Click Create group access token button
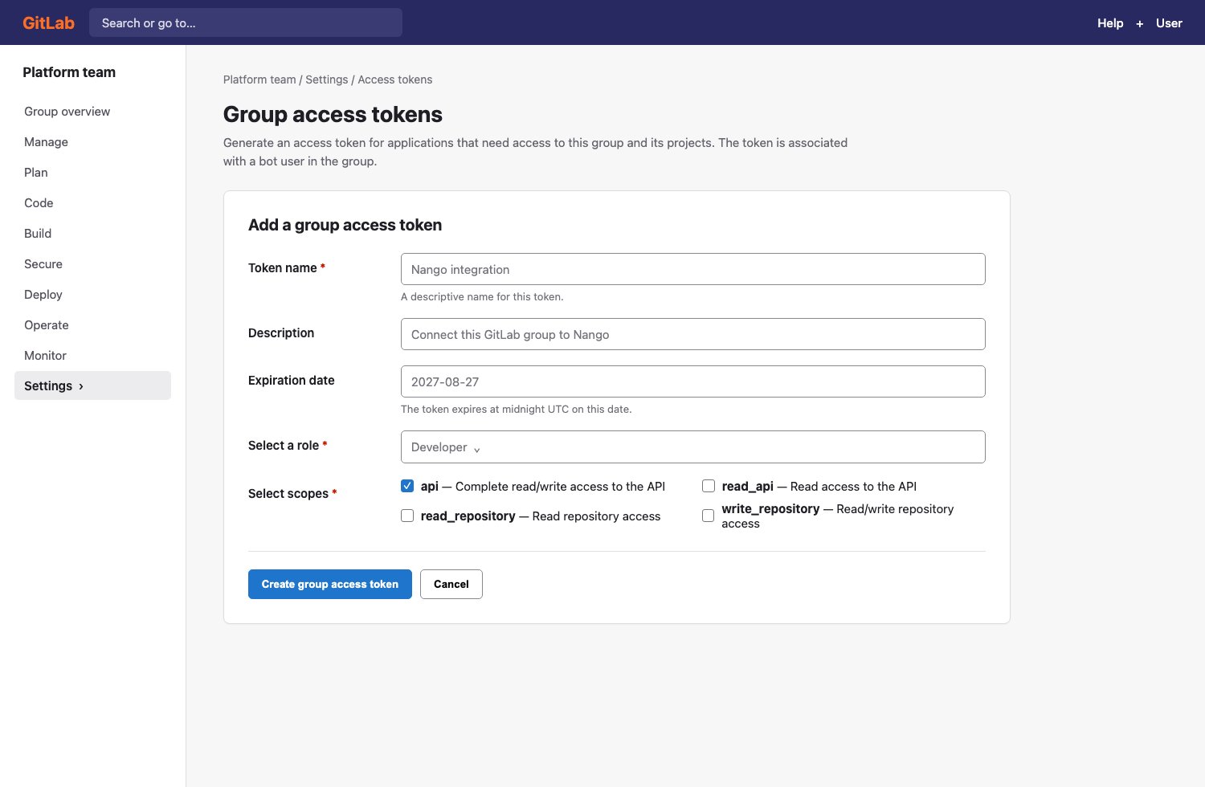1205x787 pixels. click(x=330, y=584)
